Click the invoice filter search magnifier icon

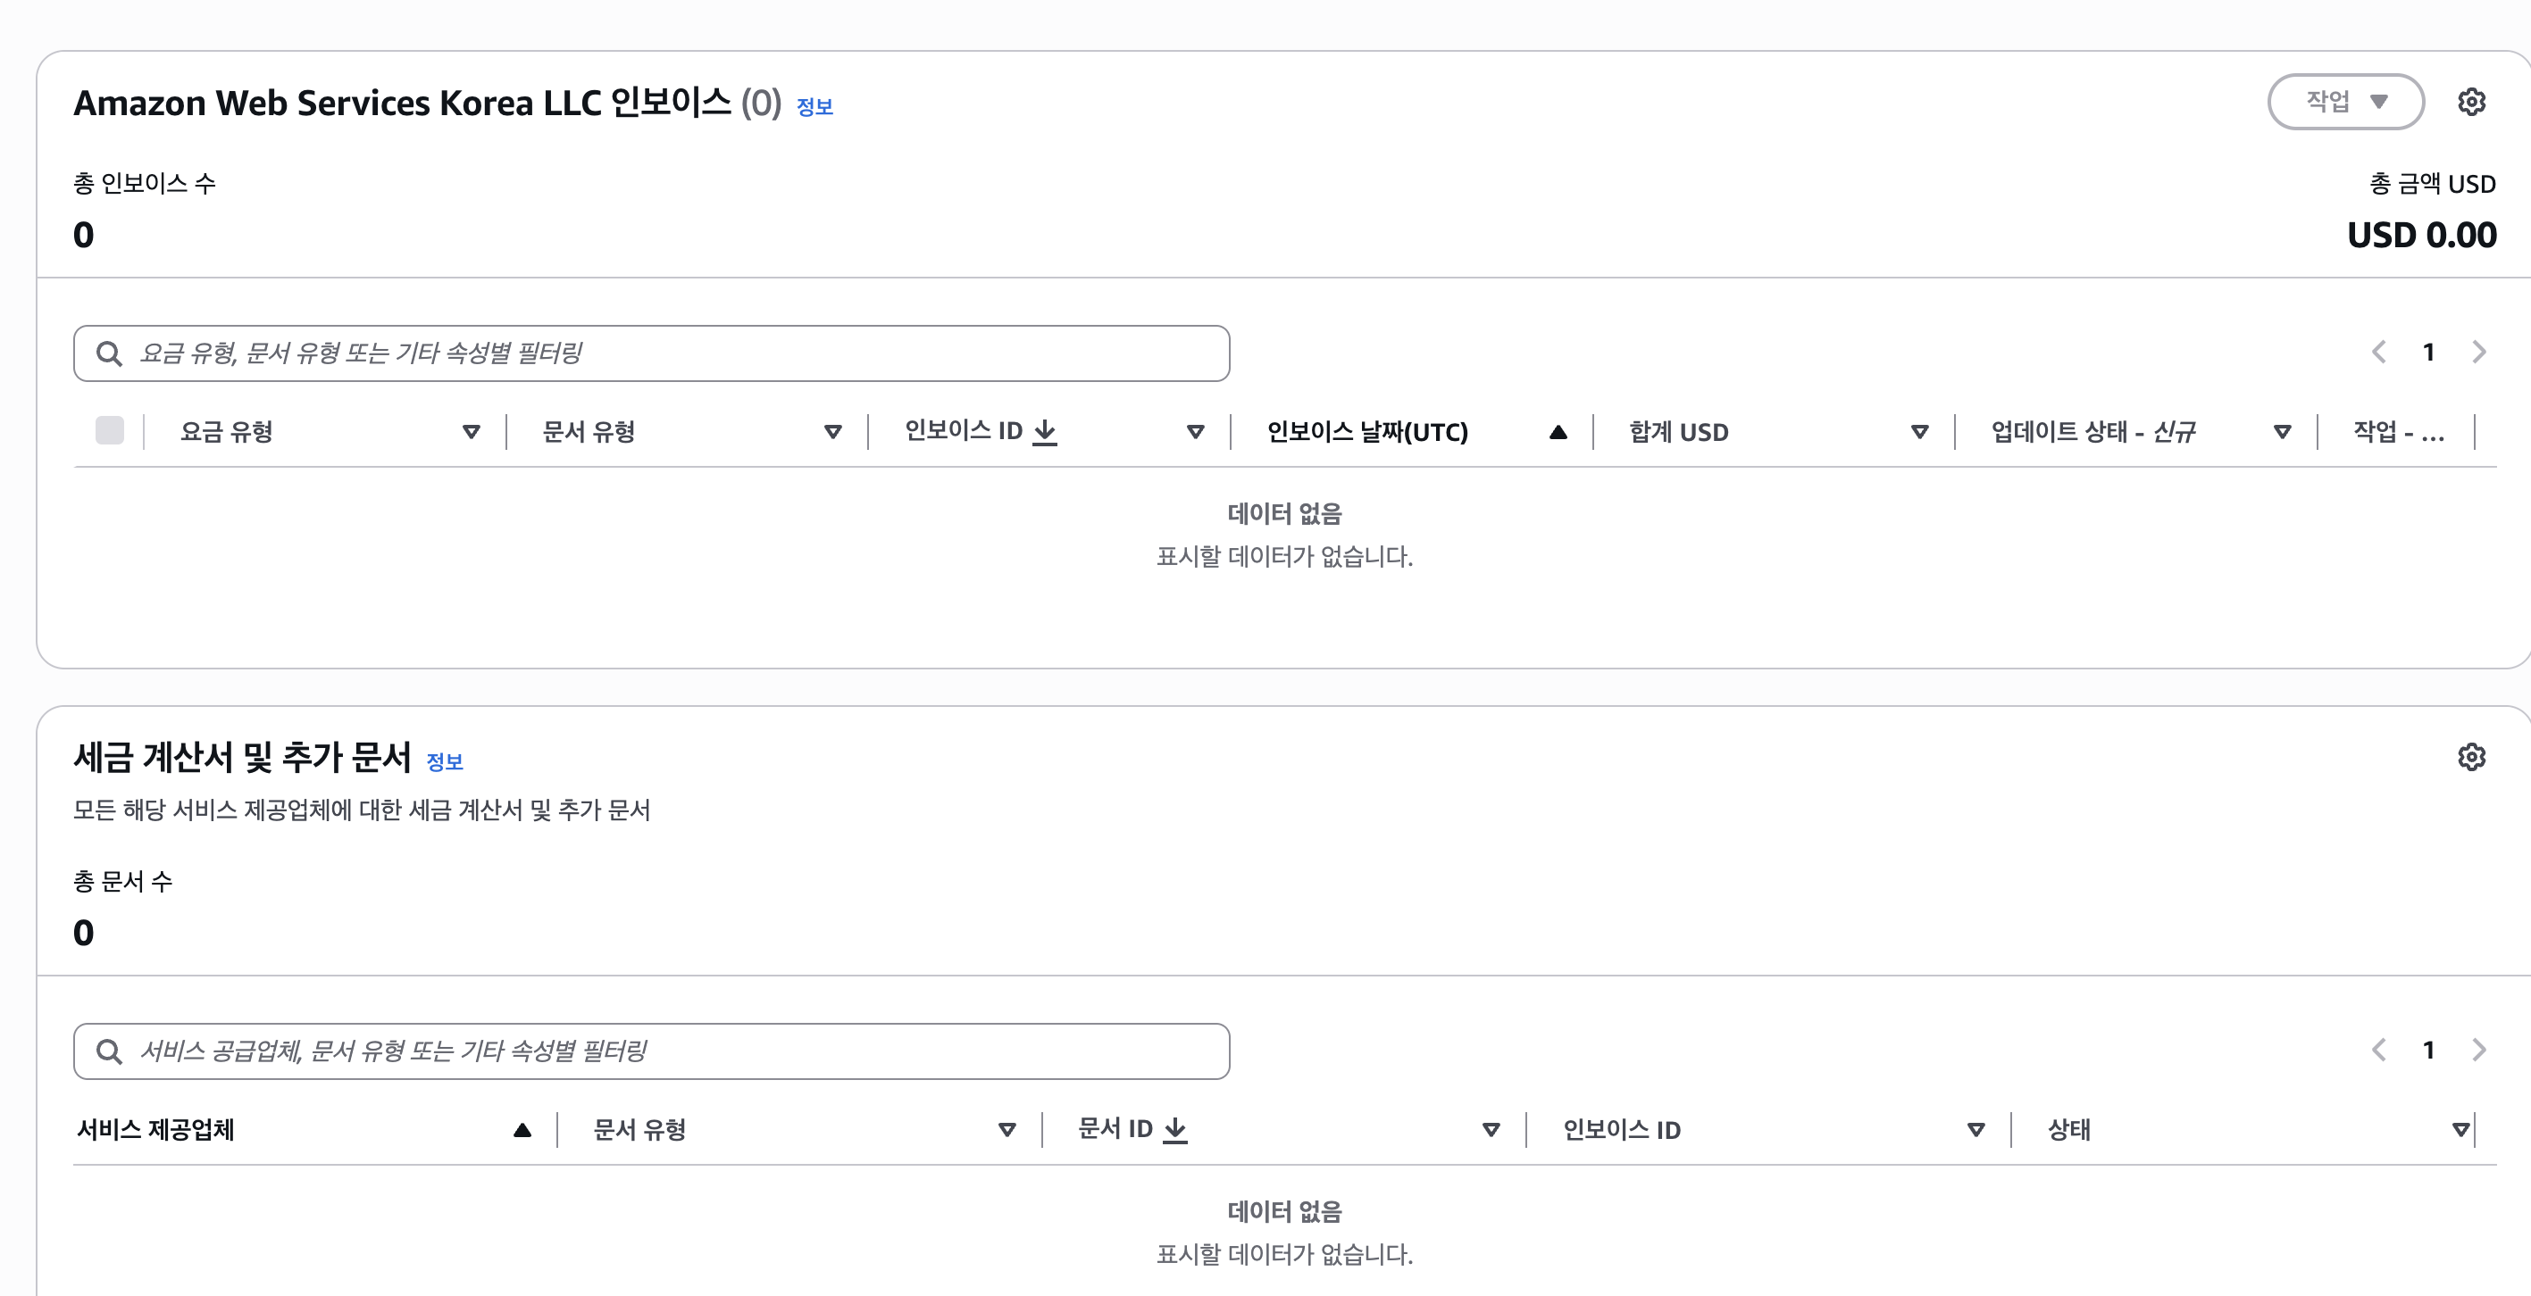(109, 353)
